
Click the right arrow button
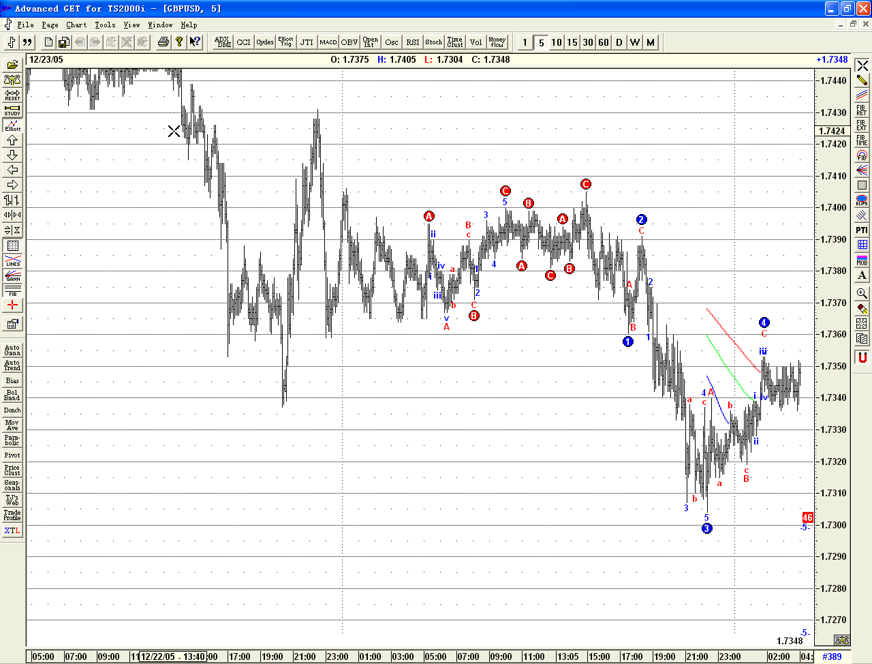12,185
